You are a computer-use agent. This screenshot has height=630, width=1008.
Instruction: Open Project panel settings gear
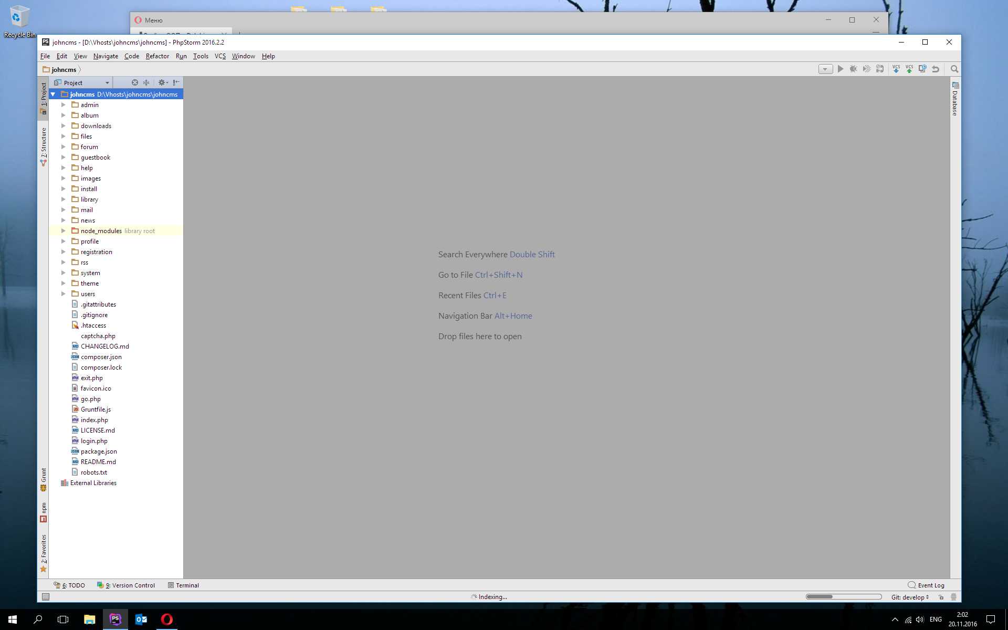pos(162,82)
